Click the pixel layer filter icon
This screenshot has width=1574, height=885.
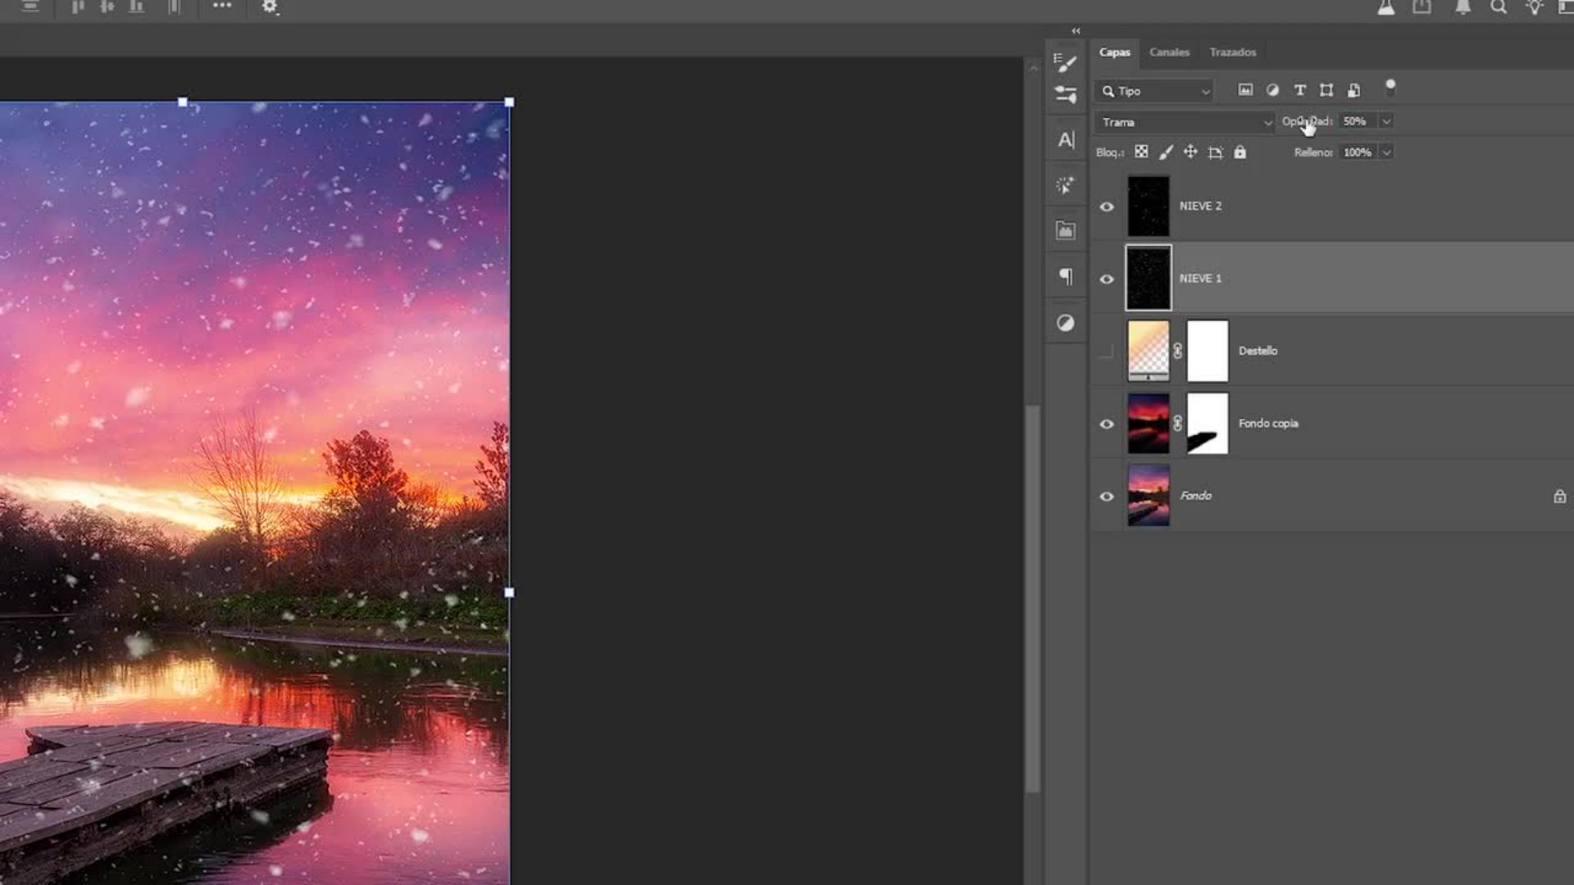point(1245,90)
